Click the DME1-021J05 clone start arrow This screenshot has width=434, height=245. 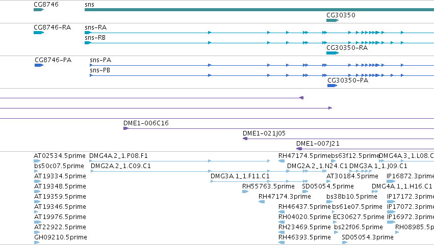[245, 139]
